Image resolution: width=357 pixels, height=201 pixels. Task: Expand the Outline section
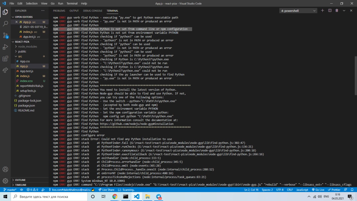point(30,180)
